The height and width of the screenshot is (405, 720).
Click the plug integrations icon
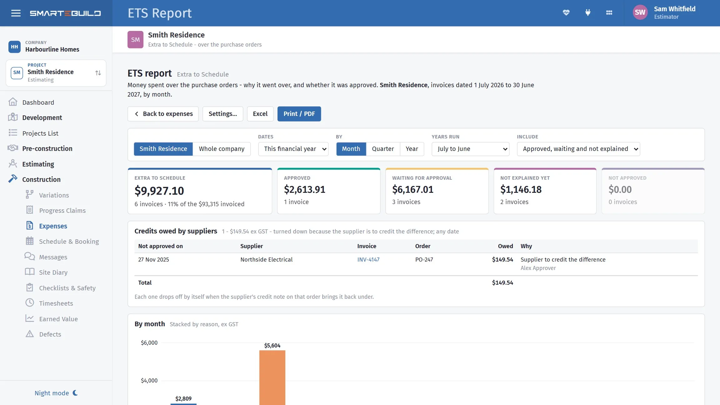pos(588,13)
